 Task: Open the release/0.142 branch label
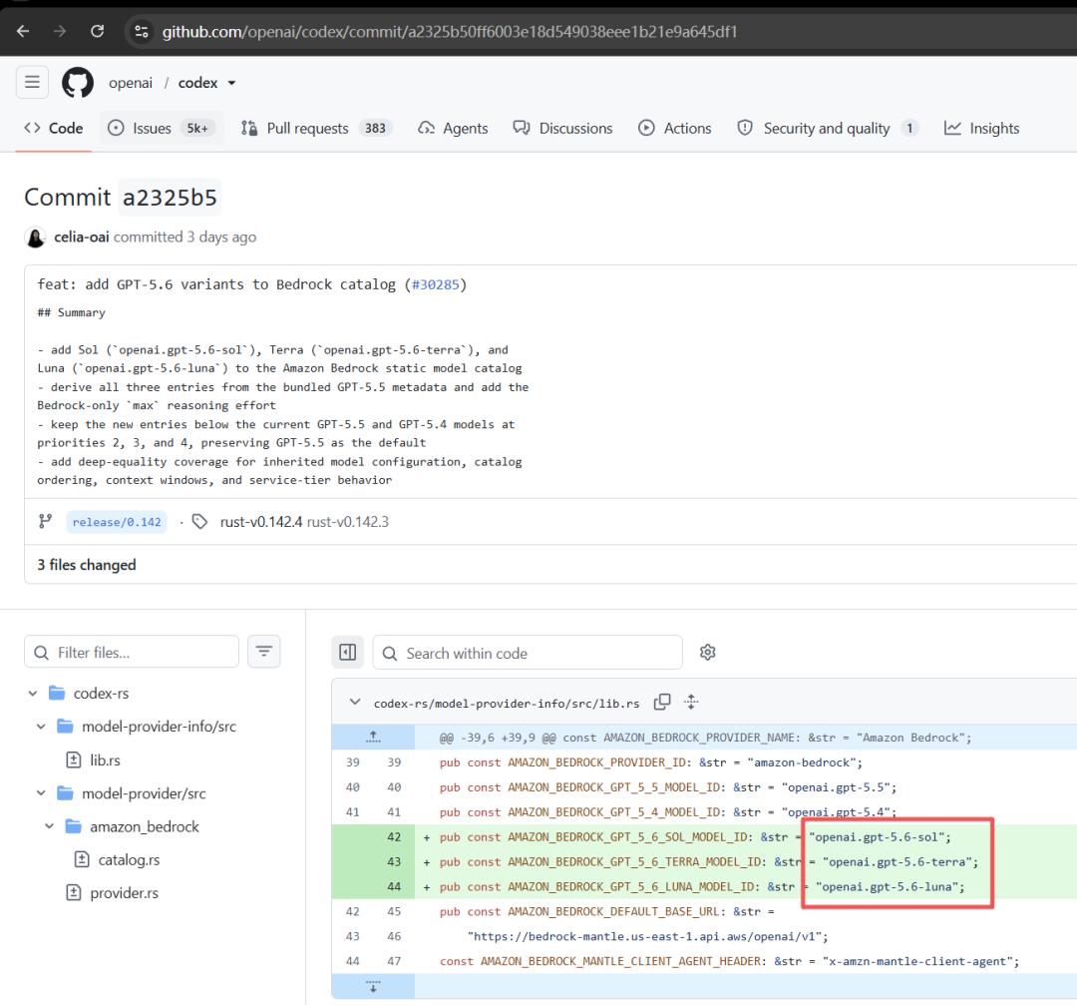coord(117,522)
